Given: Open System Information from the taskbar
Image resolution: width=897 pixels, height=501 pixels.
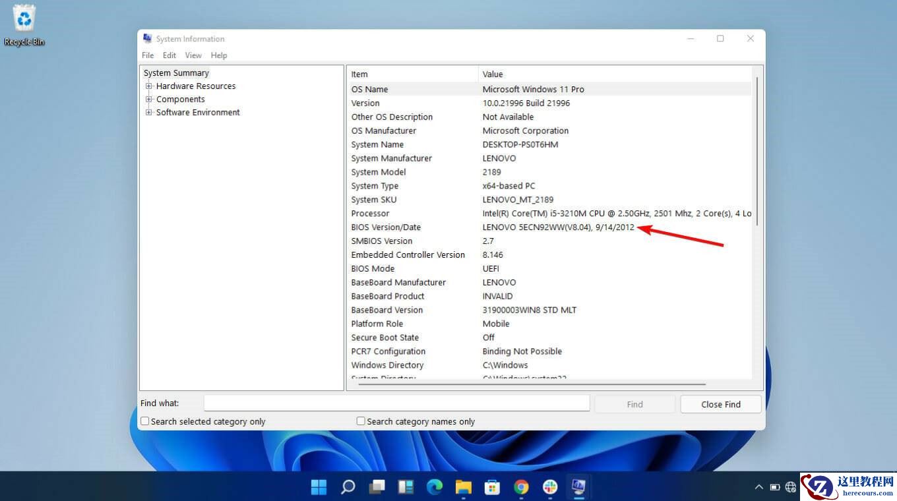Looking at the screenshot, I should pyautogui.click(x=578, y=486).
